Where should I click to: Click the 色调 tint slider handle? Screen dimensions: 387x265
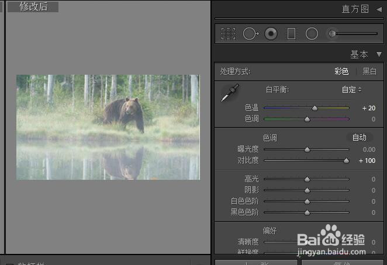point(307,119)
